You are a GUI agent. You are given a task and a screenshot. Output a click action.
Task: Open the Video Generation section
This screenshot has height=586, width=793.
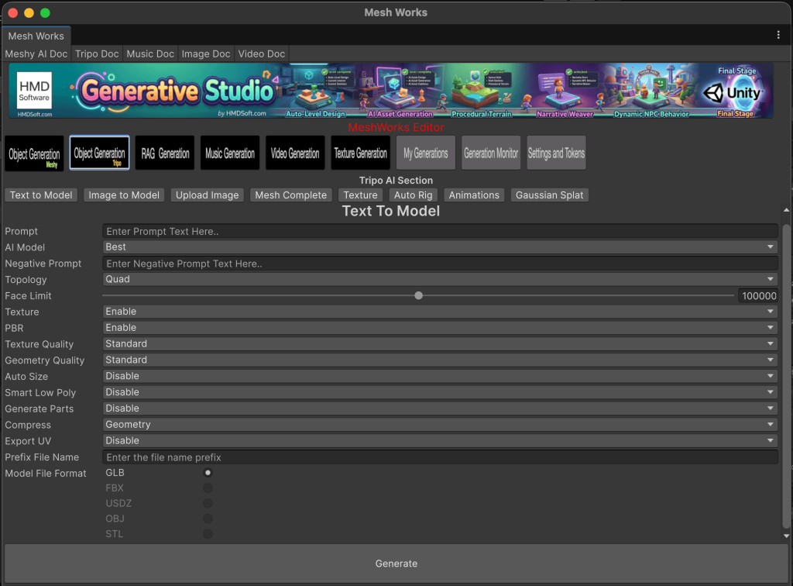pyautogui.click(x=295, y=153)
